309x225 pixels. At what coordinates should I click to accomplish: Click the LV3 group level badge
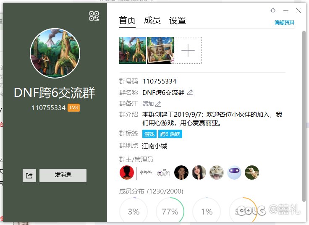(74, 107)
